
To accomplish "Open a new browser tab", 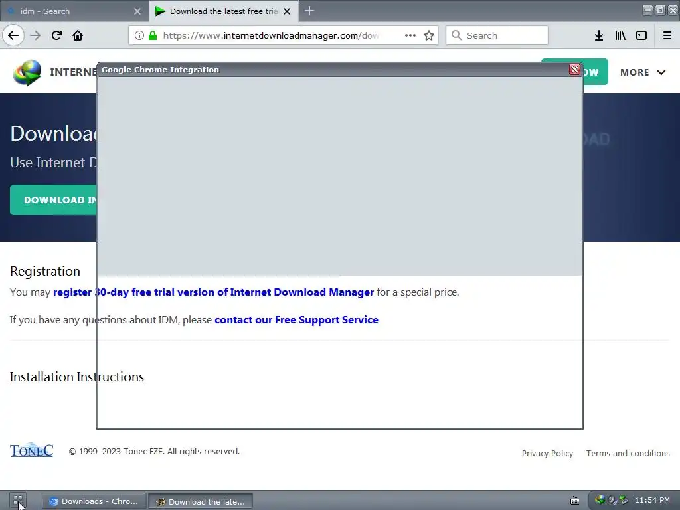I will tap(309, 11).
